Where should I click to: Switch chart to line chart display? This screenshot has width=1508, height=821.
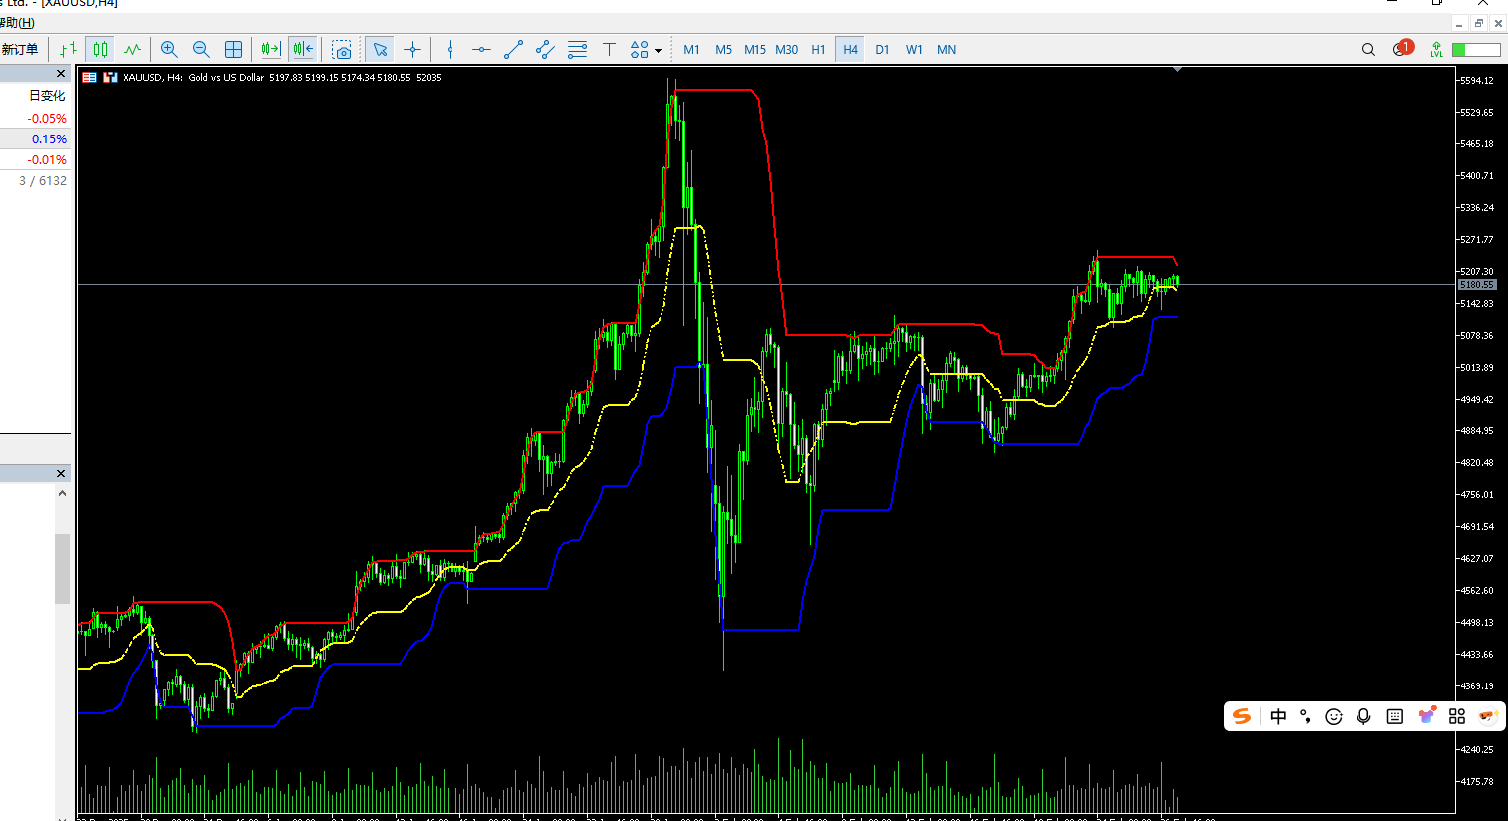coord(132,49)
